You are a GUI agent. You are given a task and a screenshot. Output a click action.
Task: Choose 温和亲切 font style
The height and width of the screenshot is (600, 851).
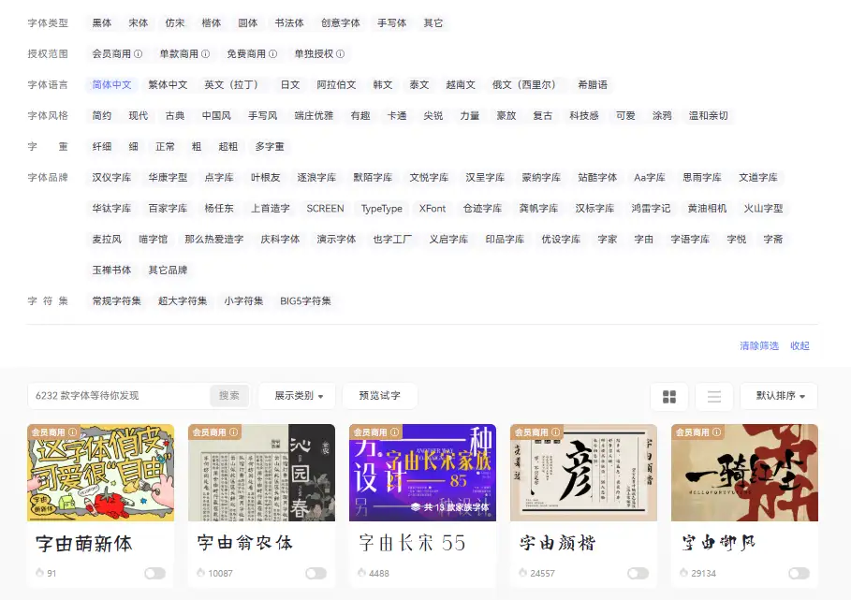pos(708,115)
